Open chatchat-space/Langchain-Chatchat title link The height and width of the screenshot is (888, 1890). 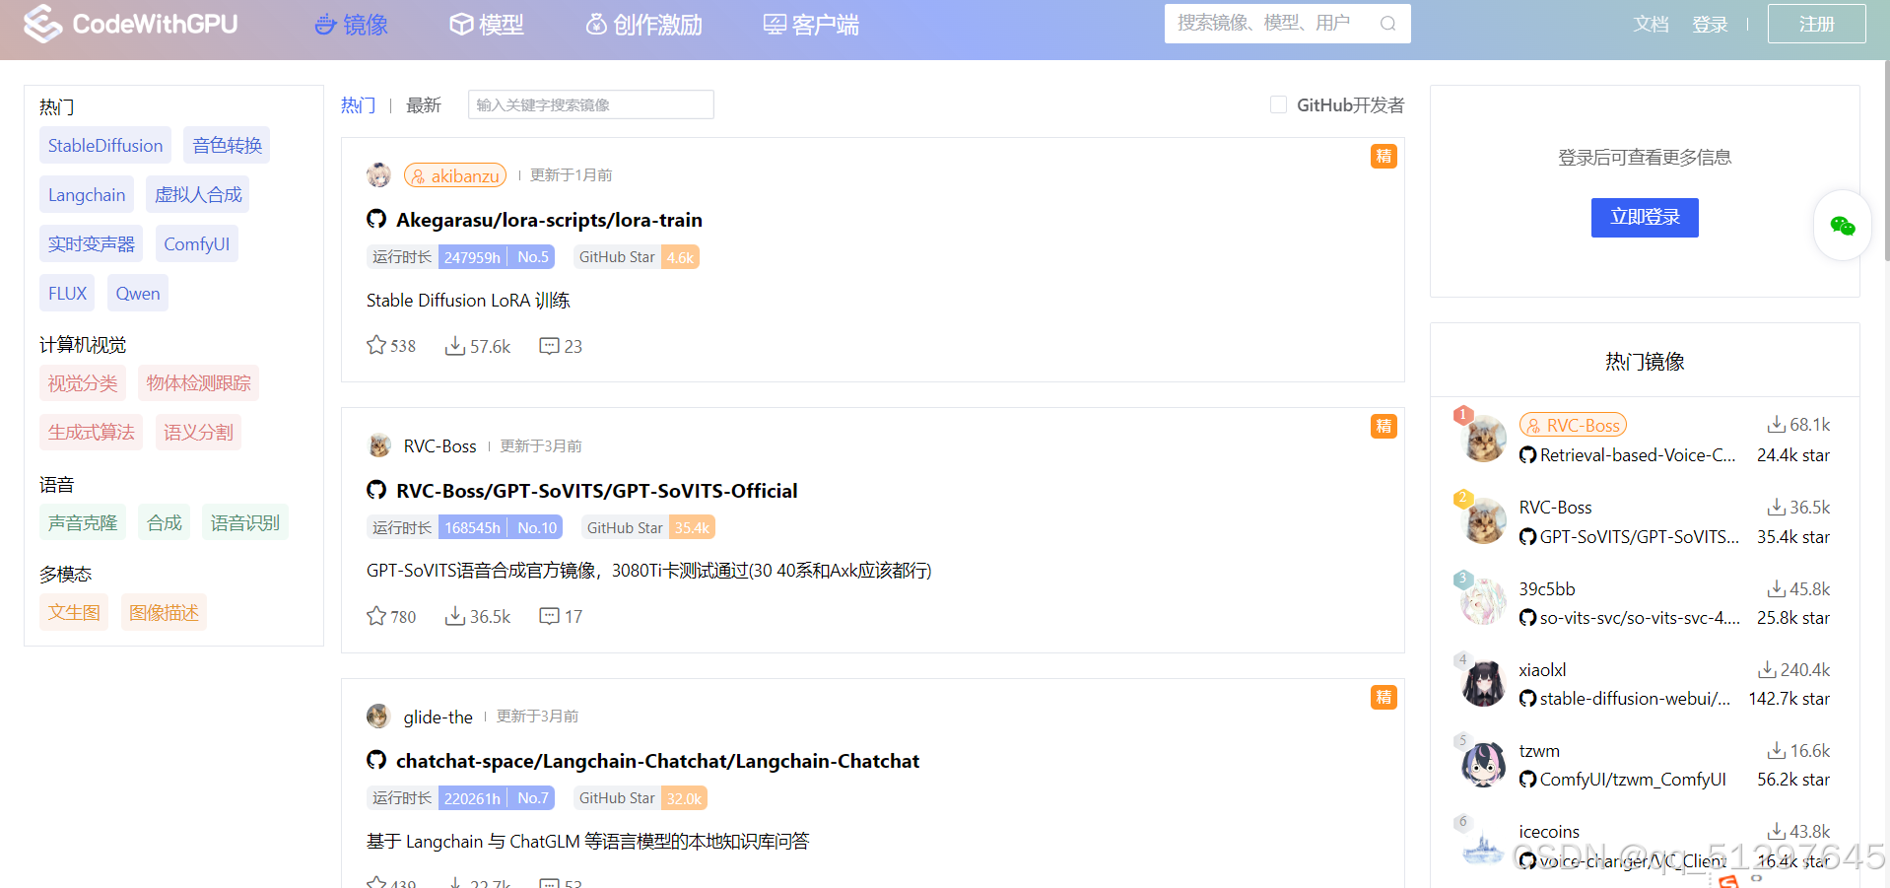657,760
